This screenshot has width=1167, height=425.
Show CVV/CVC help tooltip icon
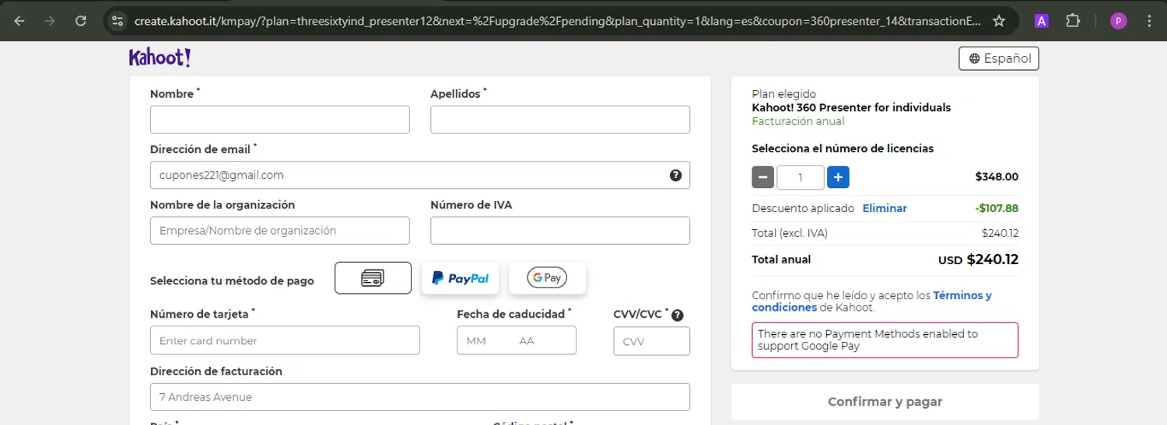pyautogui.click(x=678, y=315)
